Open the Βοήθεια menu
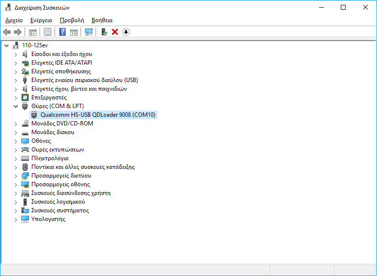The height and width of the screenshot is (276, 377). (x=102, y=20)
